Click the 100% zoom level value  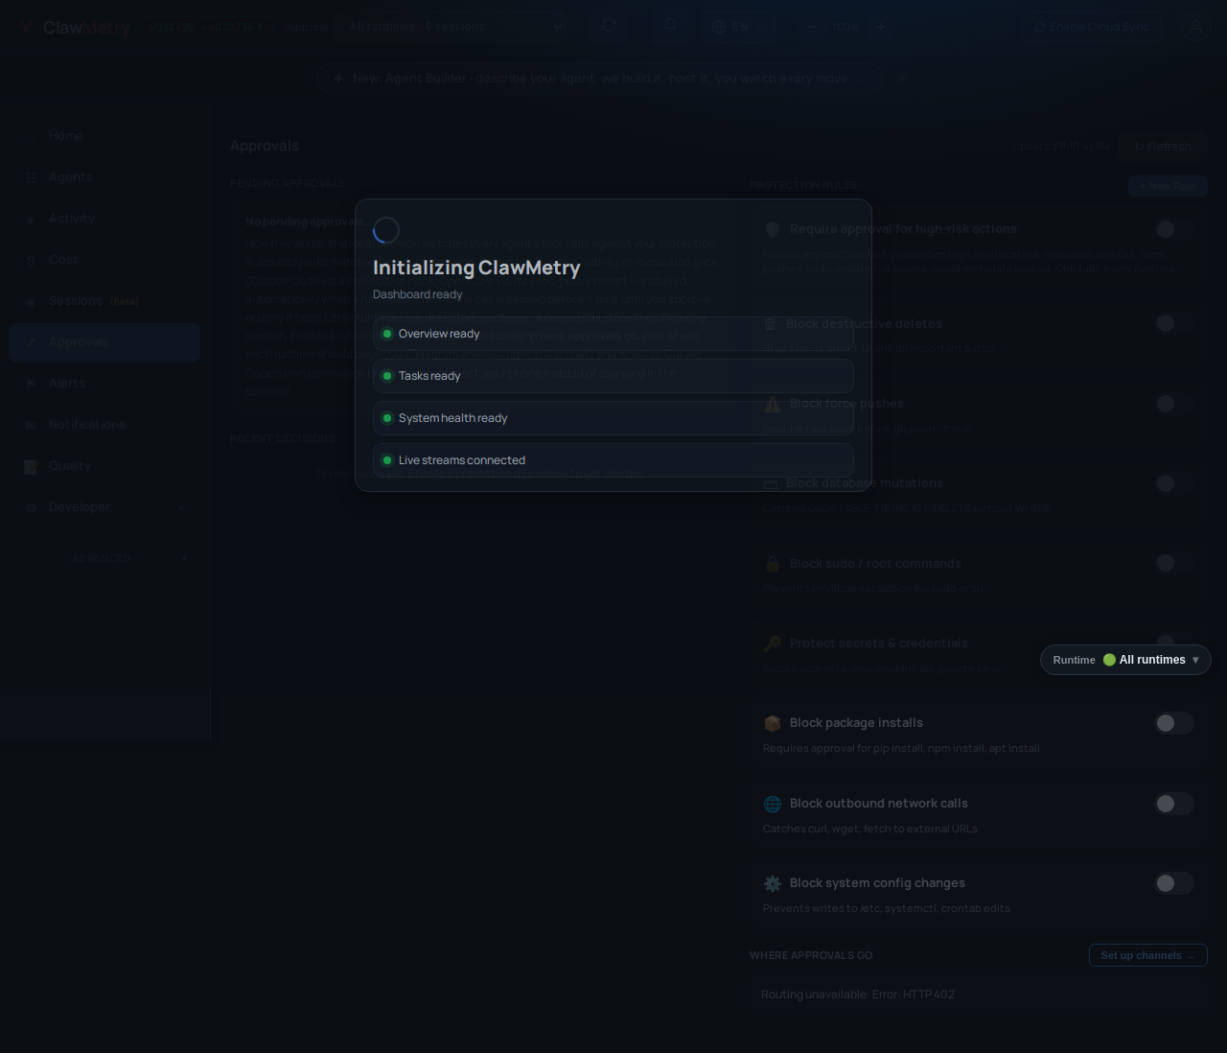846,27
